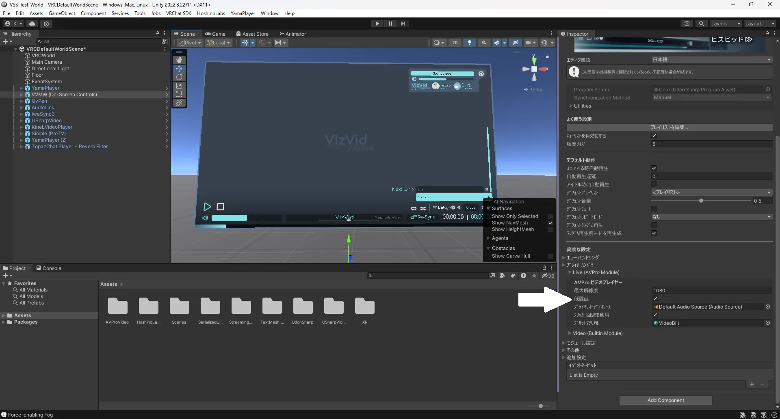This screenshot has width=780, height=419.
Task: Click the hidden packages icon showing 36
Action: pos(548,276)
